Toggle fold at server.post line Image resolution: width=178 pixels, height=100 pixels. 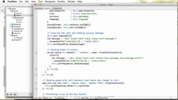tap(36, 52)
